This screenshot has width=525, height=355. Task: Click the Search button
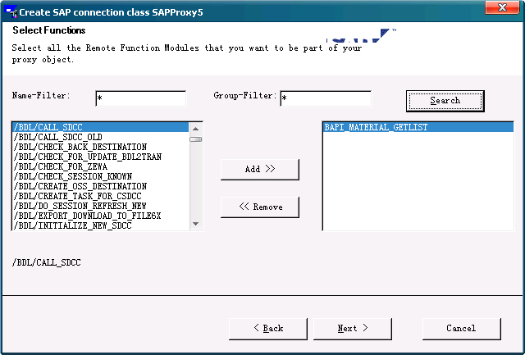point(445,101)
